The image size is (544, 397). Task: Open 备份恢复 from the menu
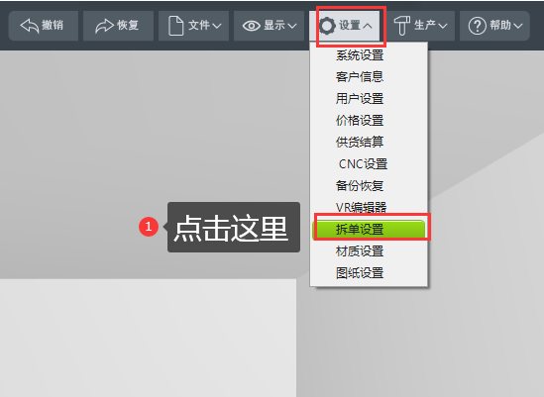360,186
